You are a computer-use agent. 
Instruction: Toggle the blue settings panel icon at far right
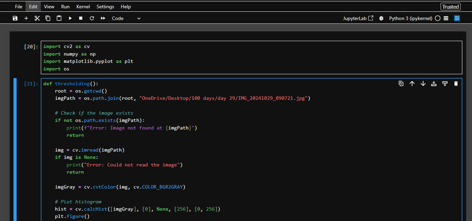[x=457, y=18]
